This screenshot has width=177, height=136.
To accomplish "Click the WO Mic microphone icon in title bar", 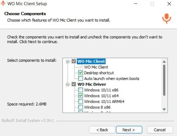I will [3, 3].
